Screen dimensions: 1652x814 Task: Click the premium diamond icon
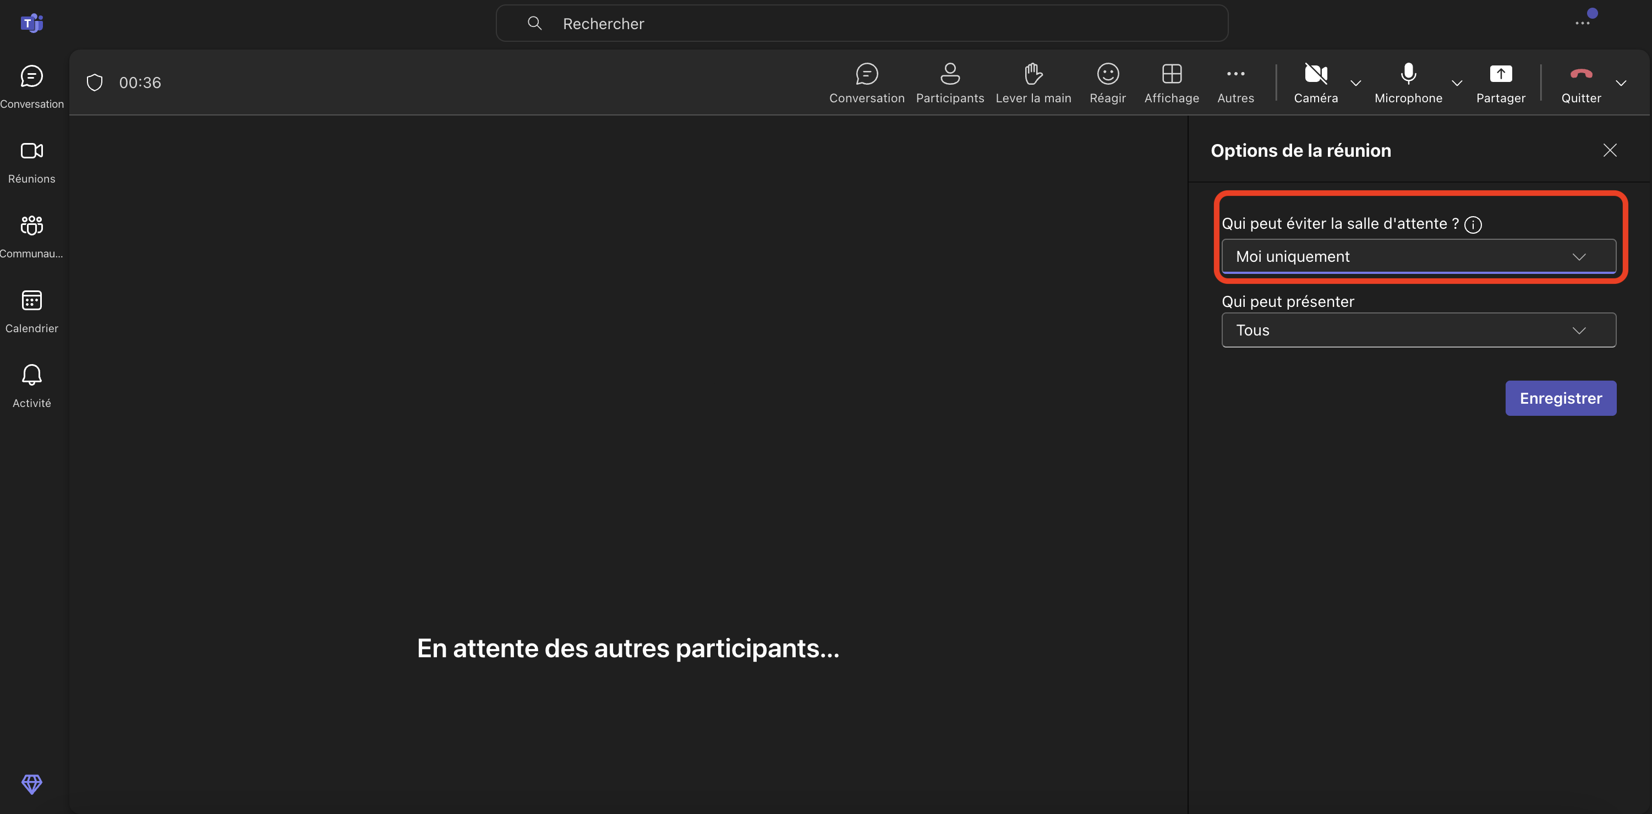[31, 783]
